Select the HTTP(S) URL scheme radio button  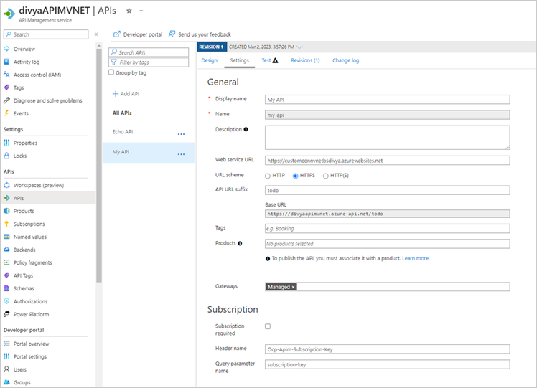[326, 176]
